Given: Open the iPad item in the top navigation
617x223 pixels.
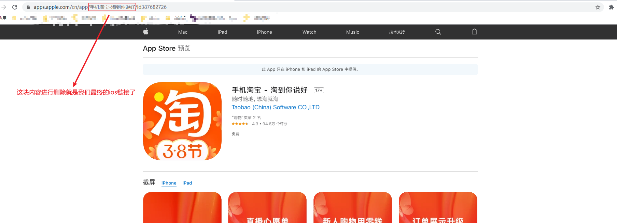Looking at the screenshot, I should pyautogui.click(x=222, y=32).
